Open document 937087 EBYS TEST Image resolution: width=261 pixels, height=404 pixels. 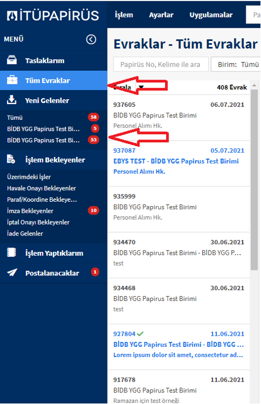[179, 164]
